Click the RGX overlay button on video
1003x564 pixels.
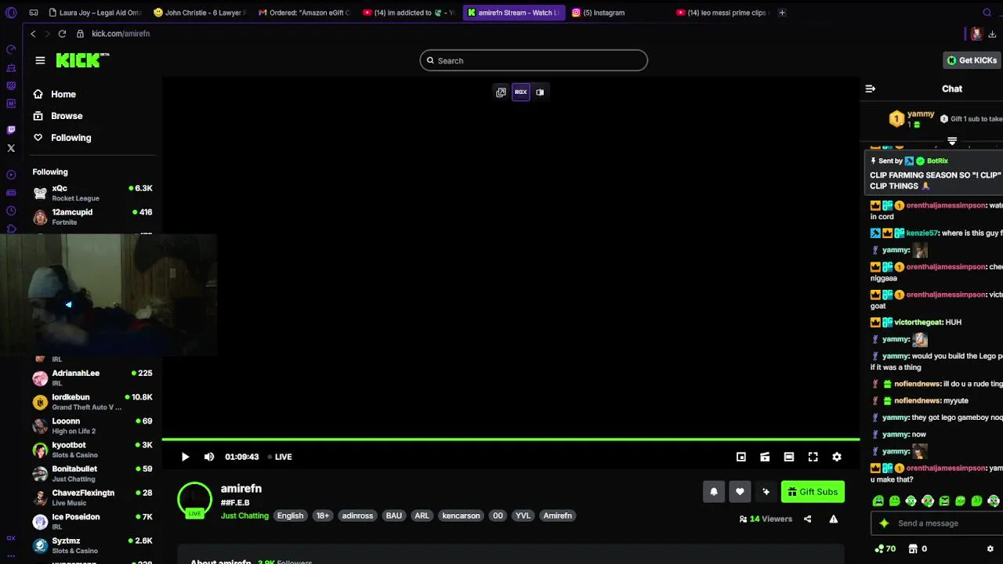[521, 92]
